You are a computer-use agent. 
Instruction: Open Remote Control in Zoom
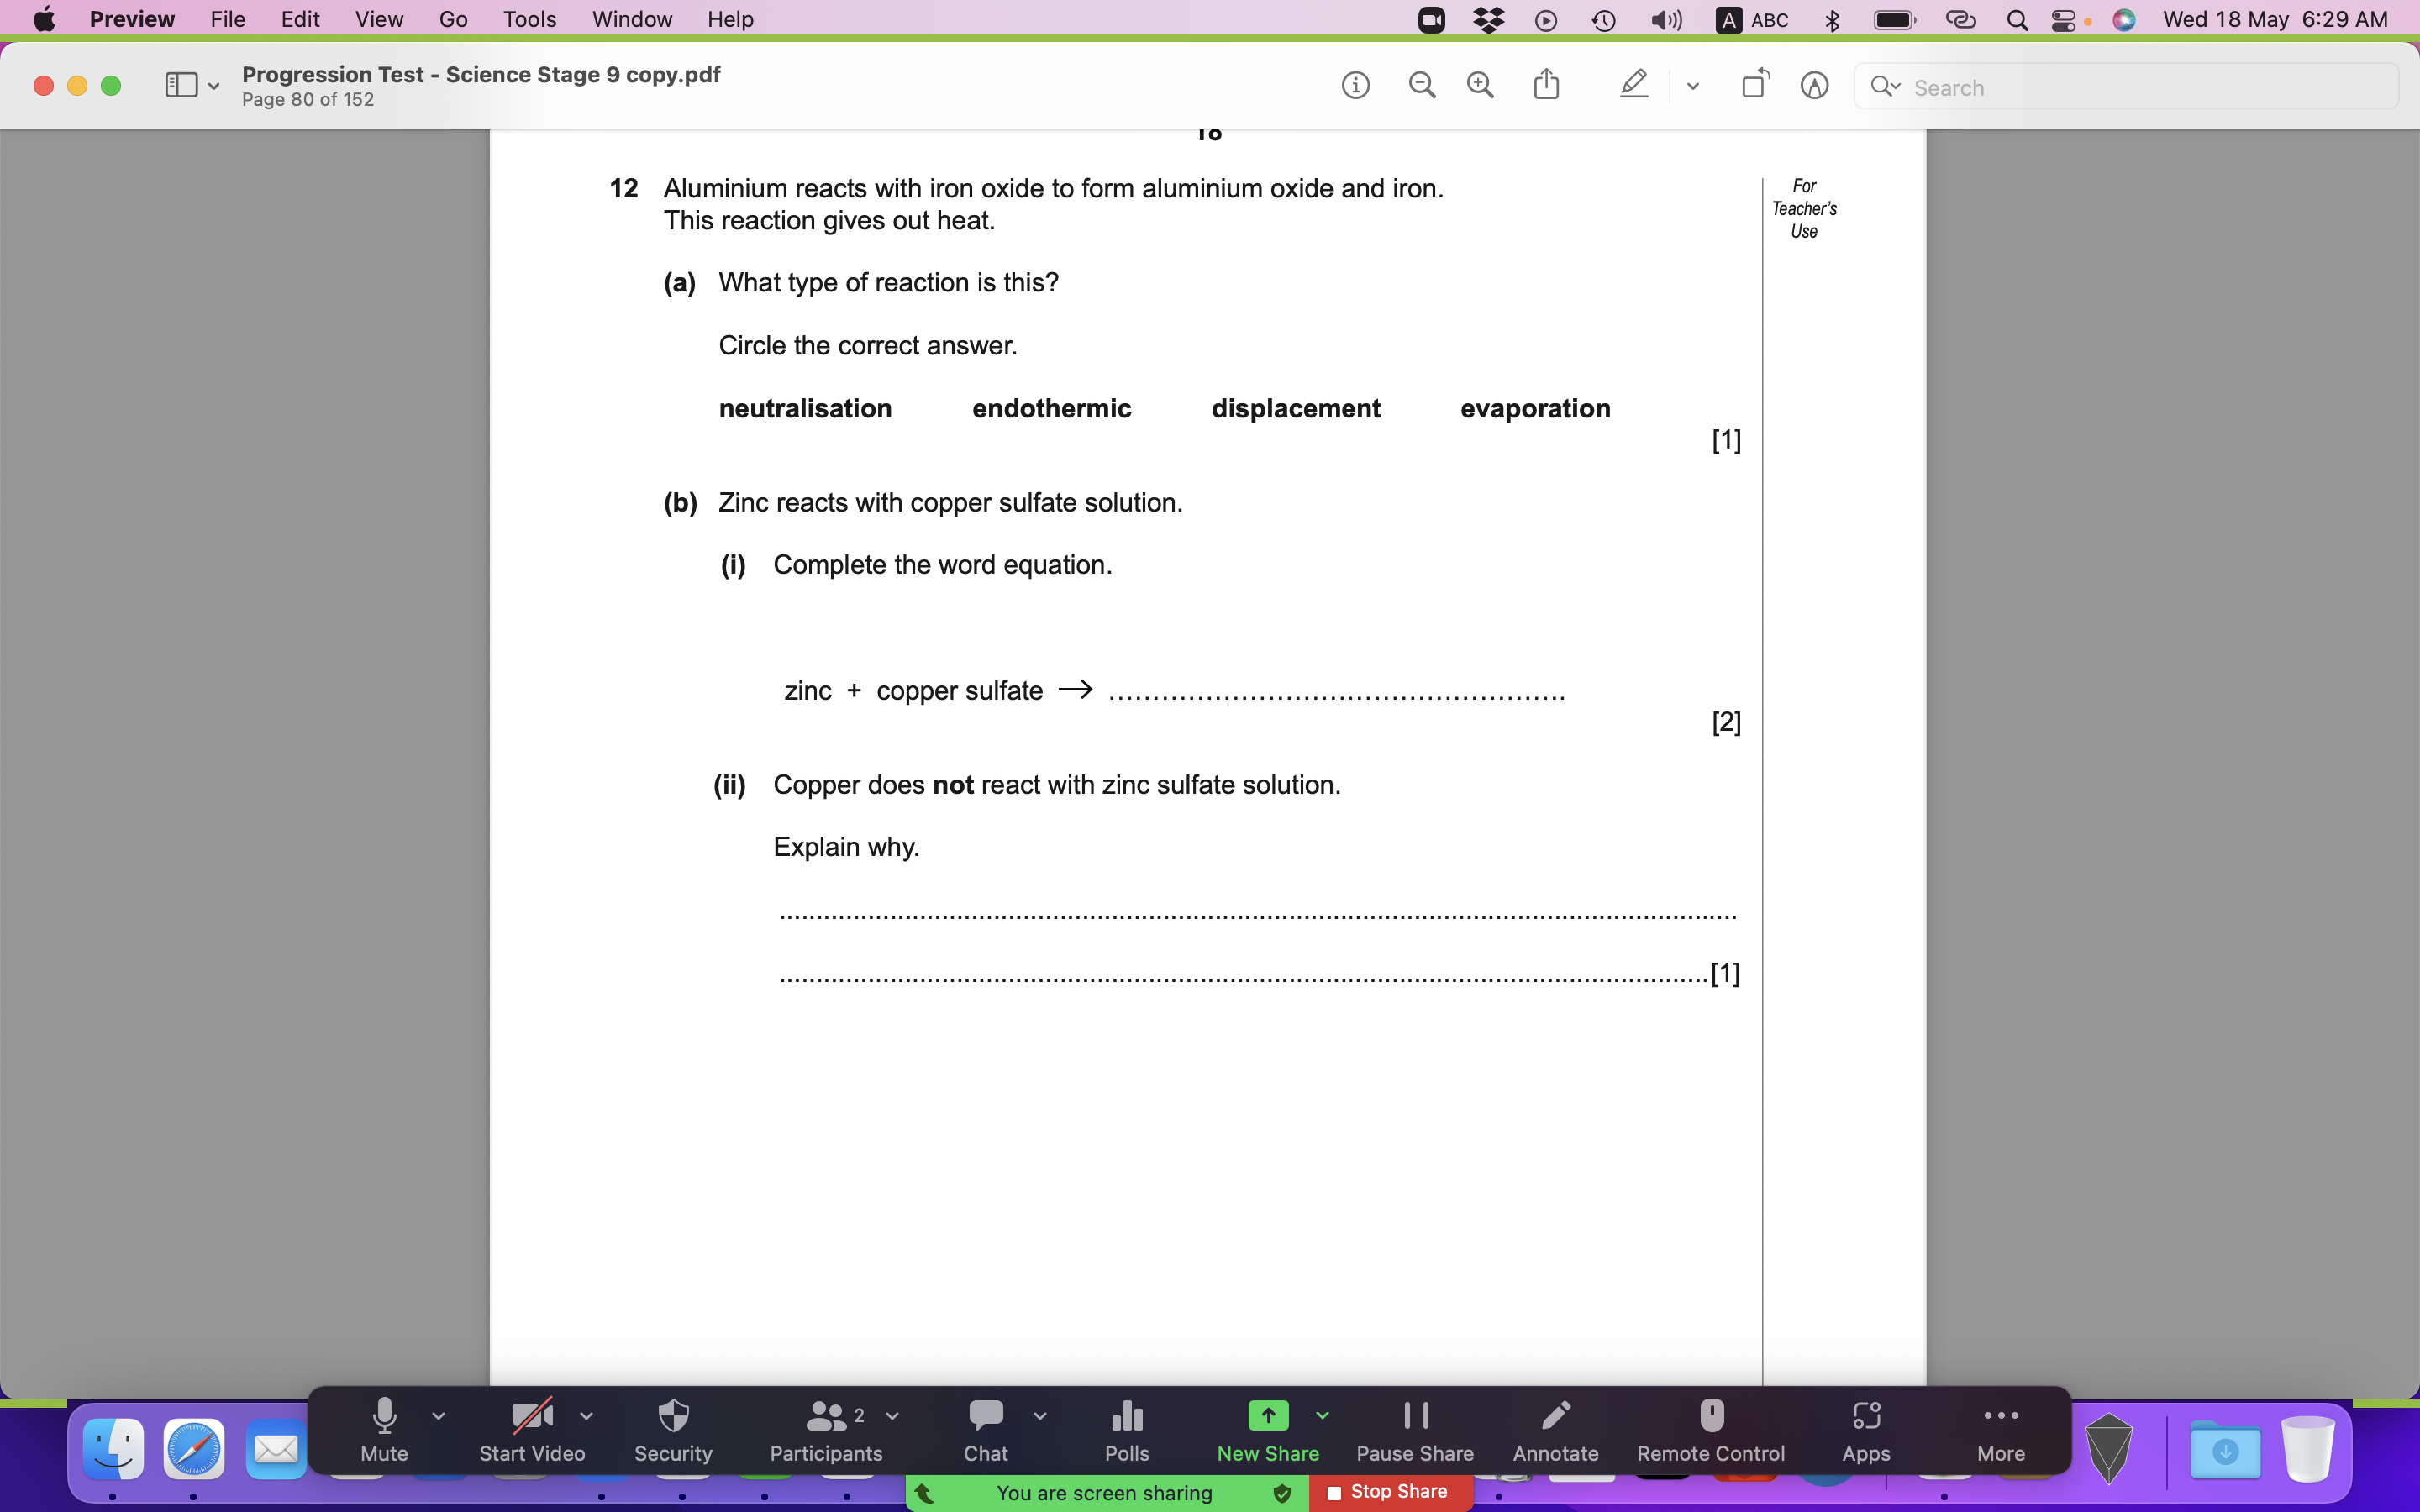pos(1711,1431)
